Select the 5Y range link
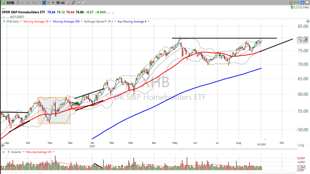This screenshot has height=174, width=310. [3, 173]
